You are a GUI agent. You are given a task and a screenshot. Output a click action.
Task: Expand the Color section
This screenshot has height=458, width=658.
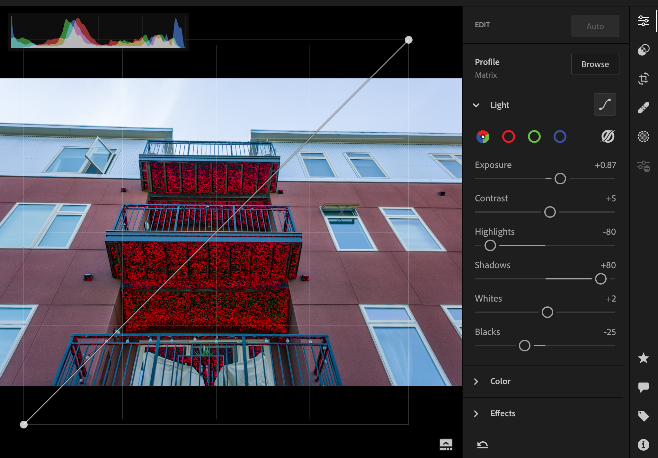point(476,381)
